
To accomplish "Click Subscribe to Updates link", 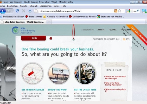I will (x=104, y=39).
